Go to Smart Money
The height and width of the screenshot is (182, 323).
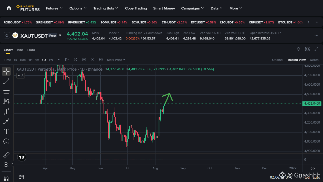(164, 8)
